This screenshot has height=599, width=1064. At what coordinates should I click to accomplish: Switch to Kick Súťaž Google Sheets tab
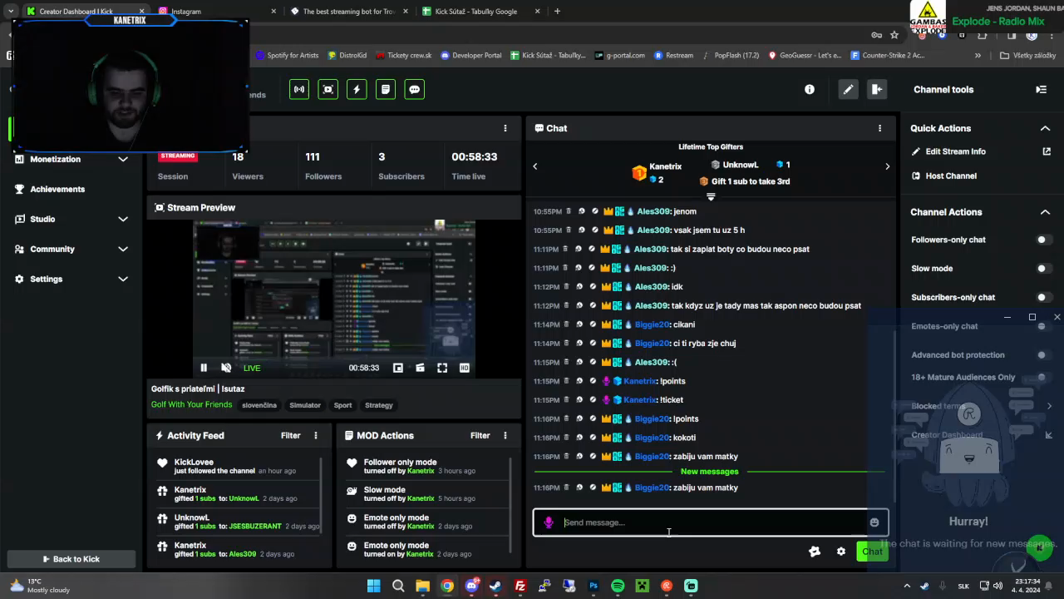pyautogui.click(x=481, y=12)
